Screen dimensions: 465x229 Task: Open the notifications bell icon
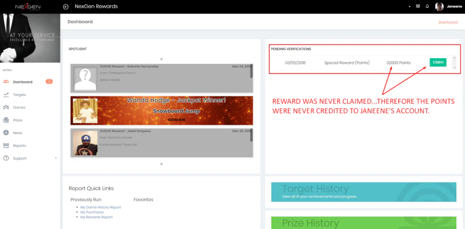click(x=427, y=6)
